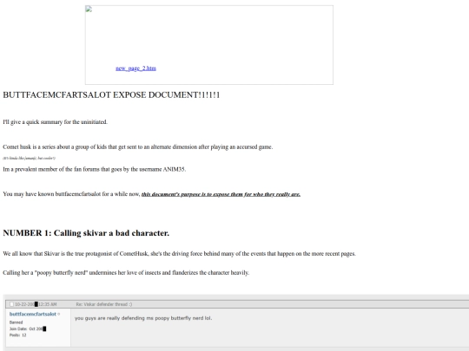Click the Skivar true protagonist sentence
The height and width of the screenshot is (351, 469).
click(x=179, y=254)
